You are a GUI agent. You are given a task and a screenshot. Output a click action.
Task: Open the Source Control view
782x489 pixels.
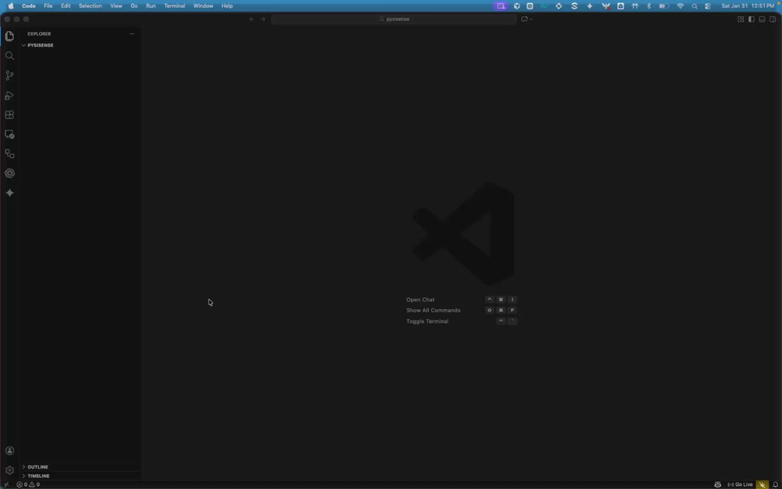(10, 75)
